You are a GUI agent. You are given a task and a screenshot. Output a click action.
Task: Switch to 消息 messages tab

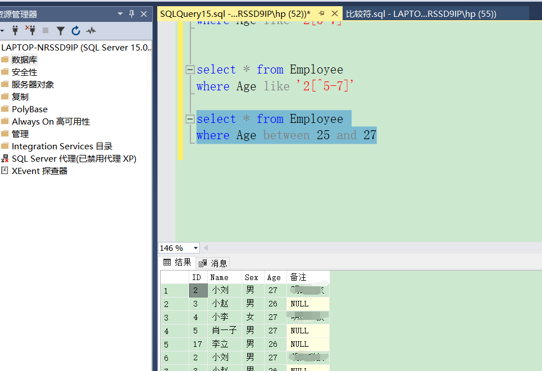213,263
